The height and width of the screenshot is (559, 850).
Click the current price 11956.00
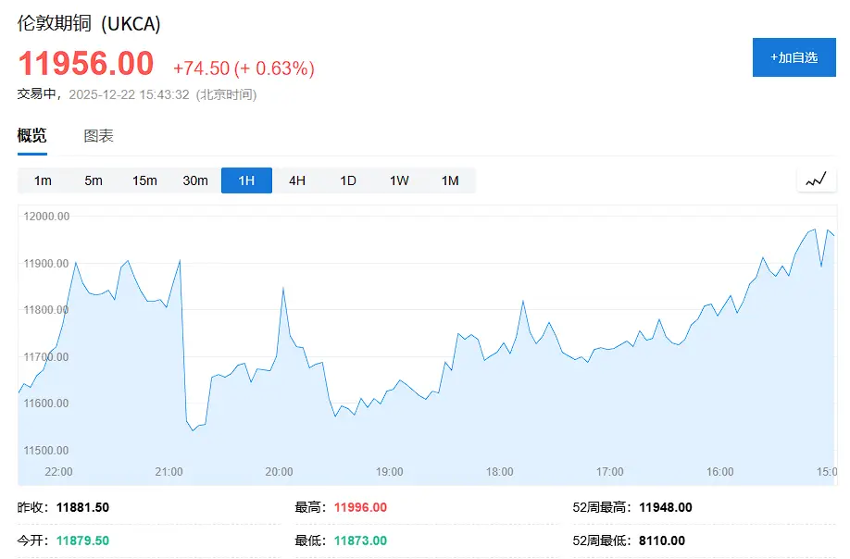[84, 64]
